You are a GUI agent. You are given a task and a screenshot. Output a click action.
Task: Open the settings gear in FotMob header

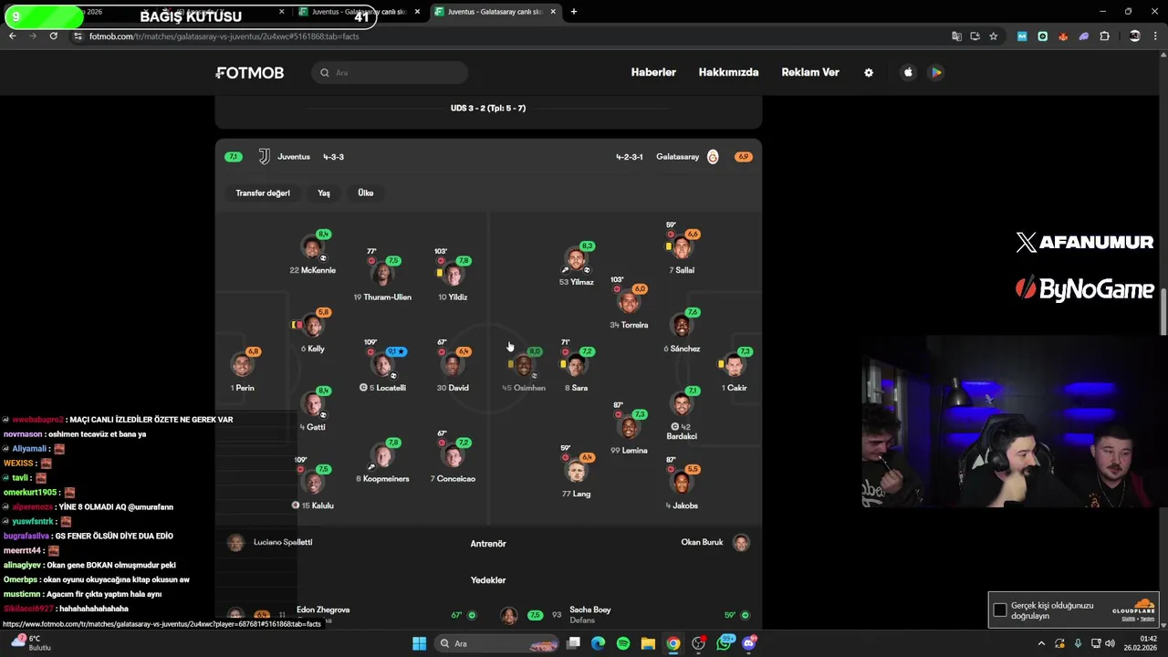[869, 72]
